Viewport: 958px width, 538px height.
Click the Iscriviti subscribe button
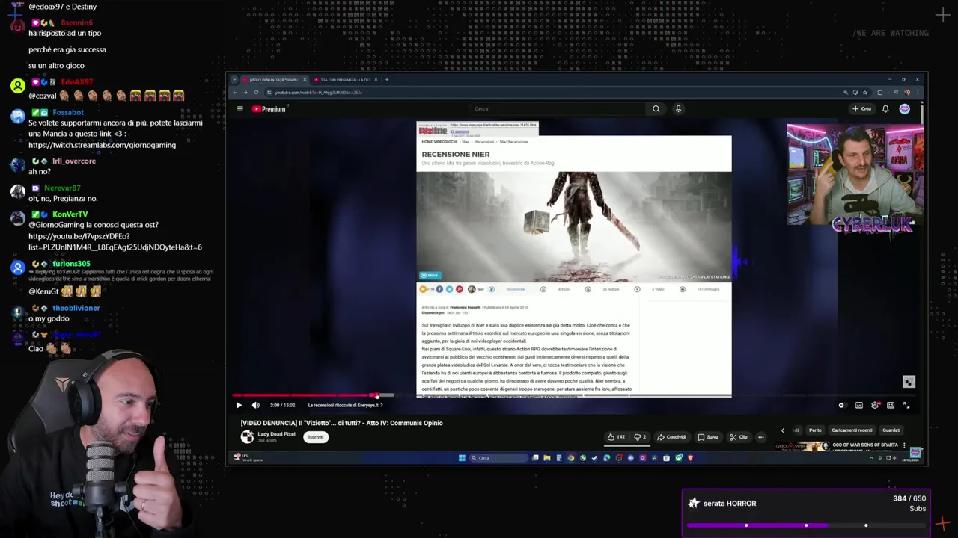(x=316, y=437)
